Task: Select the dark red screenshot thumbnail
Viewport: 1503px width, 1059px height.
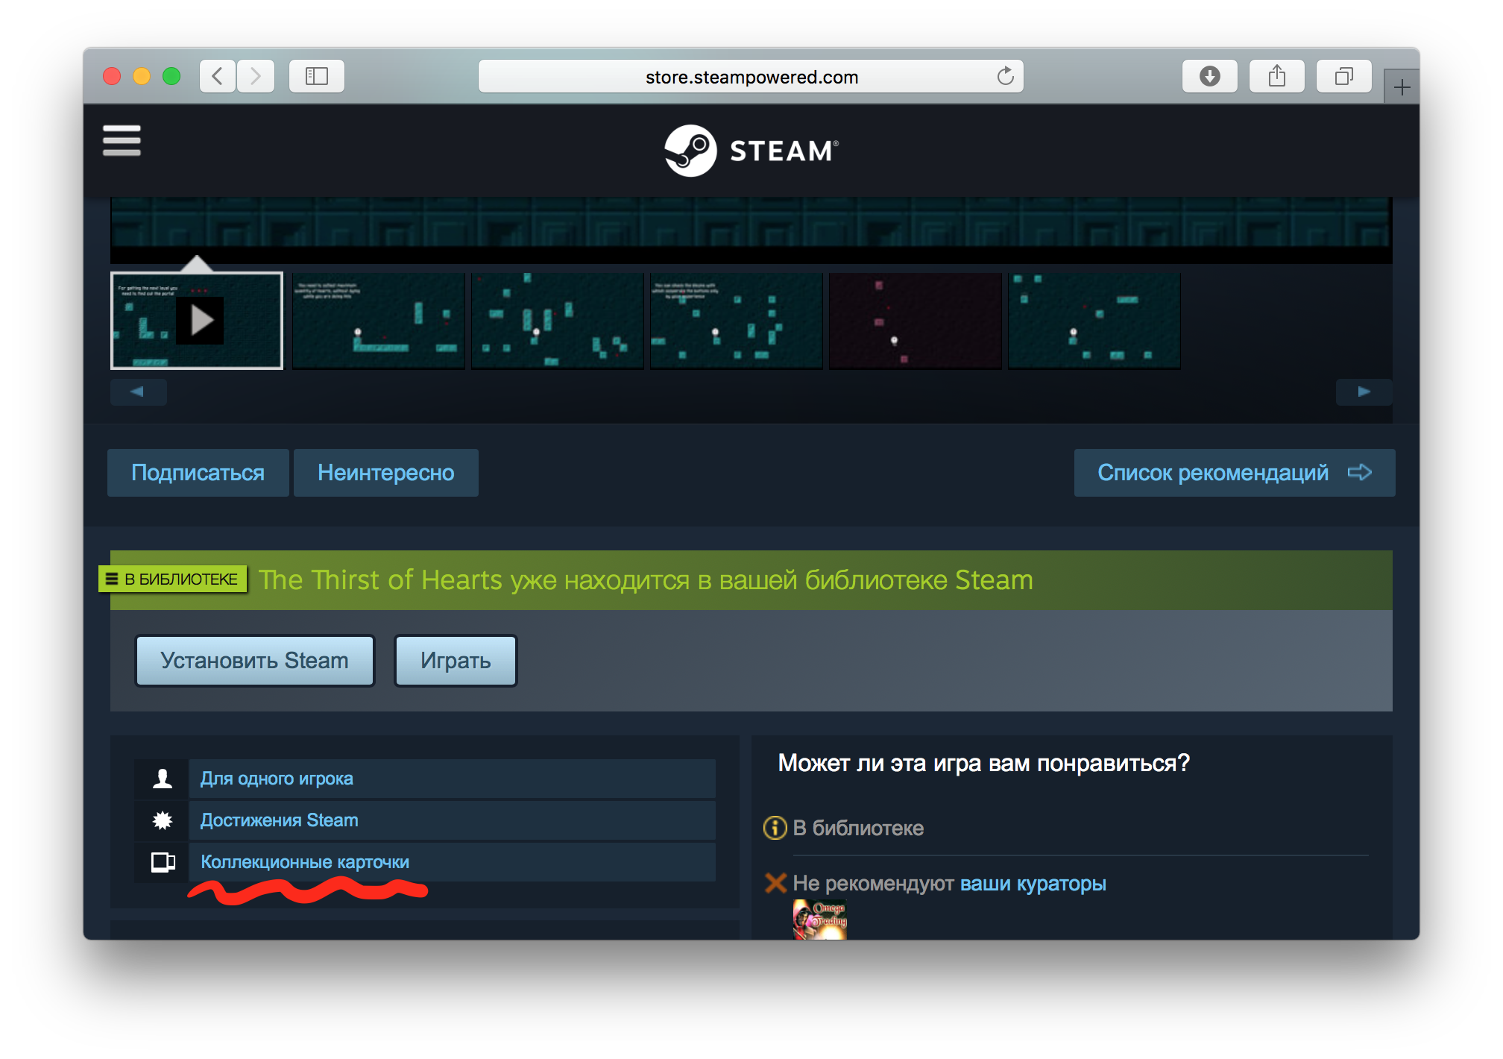Action: (x=916, y=321)
